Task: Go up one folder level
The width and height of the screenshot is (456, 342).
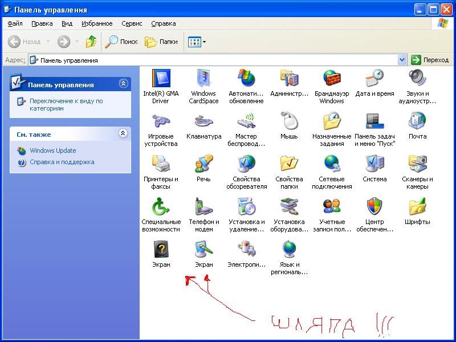Action: [91, 42]
